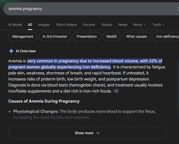Screen dimensions: 179x144
Task: Switch to the Forums tab
Action: 89,25
